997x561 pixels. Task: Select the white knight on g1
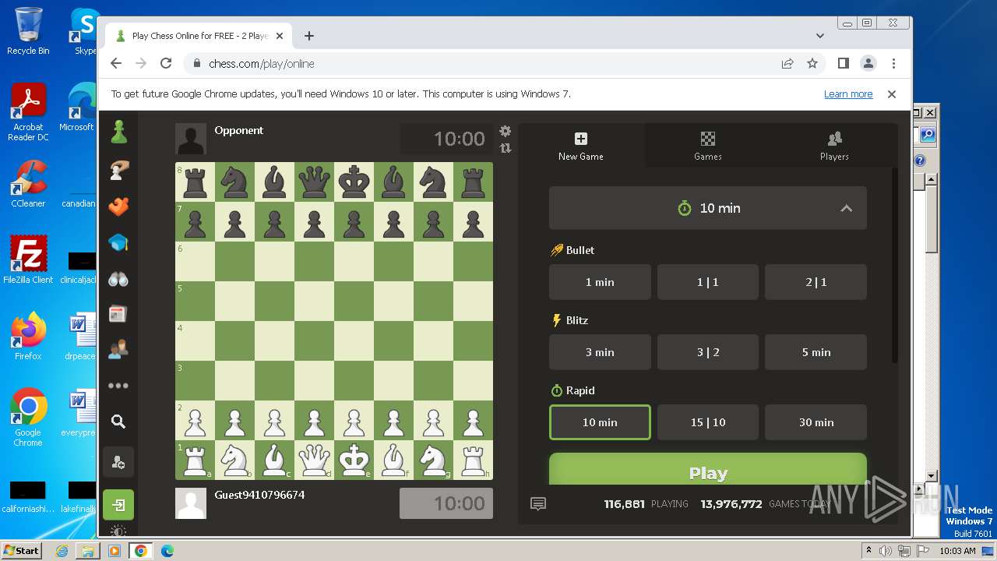click(433, 460)
